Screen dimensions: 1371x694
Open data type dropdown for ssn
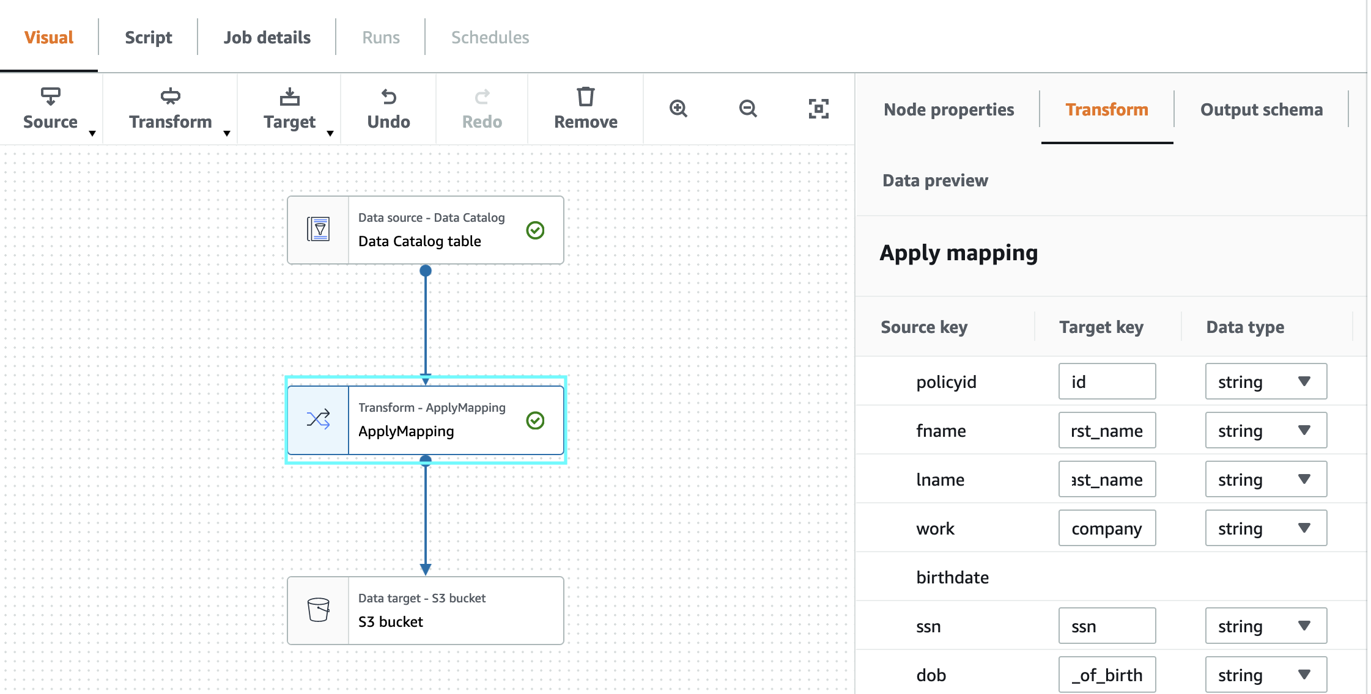1266,626
